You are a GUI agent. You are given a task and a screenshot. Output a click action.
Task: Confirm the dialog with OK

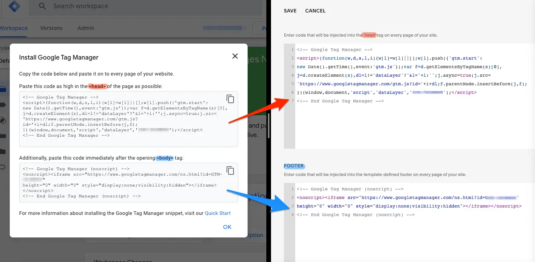[x=227, y=227]
